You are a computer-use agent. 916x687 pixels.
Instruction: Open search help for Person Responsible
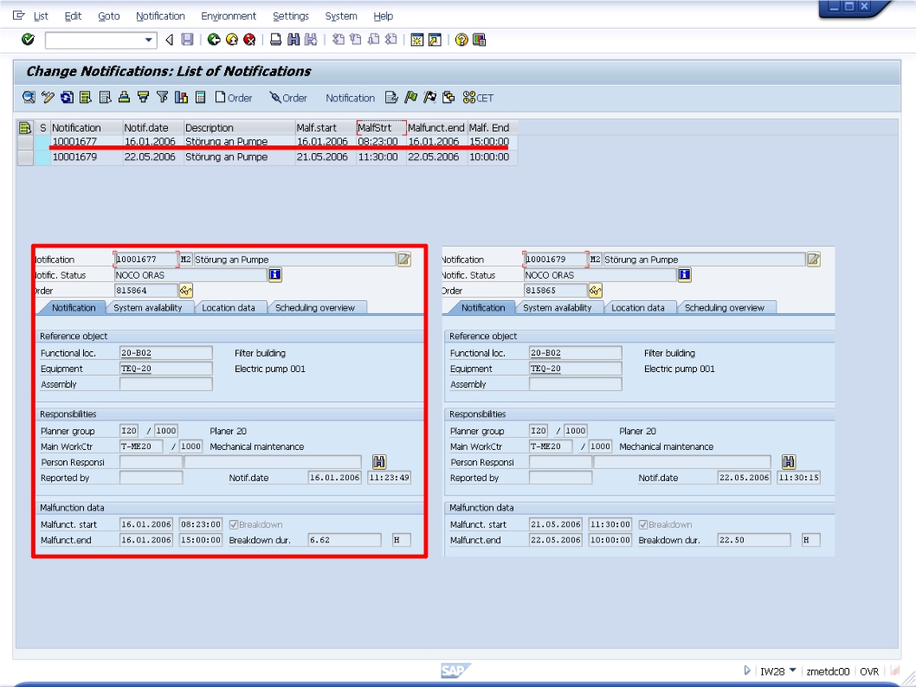coord(378,461)
